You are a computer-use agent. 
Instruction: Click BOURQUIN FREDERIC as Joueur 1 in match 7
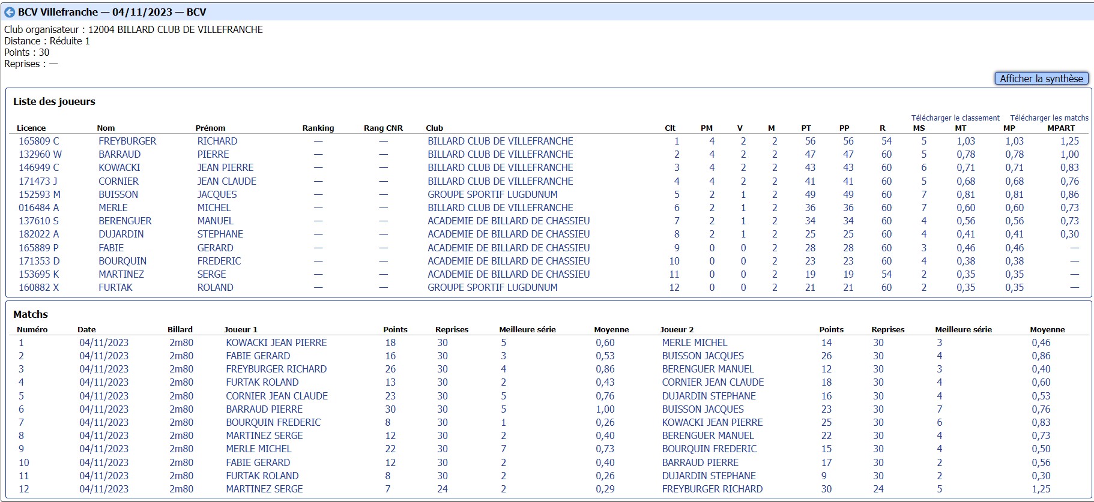pos(273,422)
